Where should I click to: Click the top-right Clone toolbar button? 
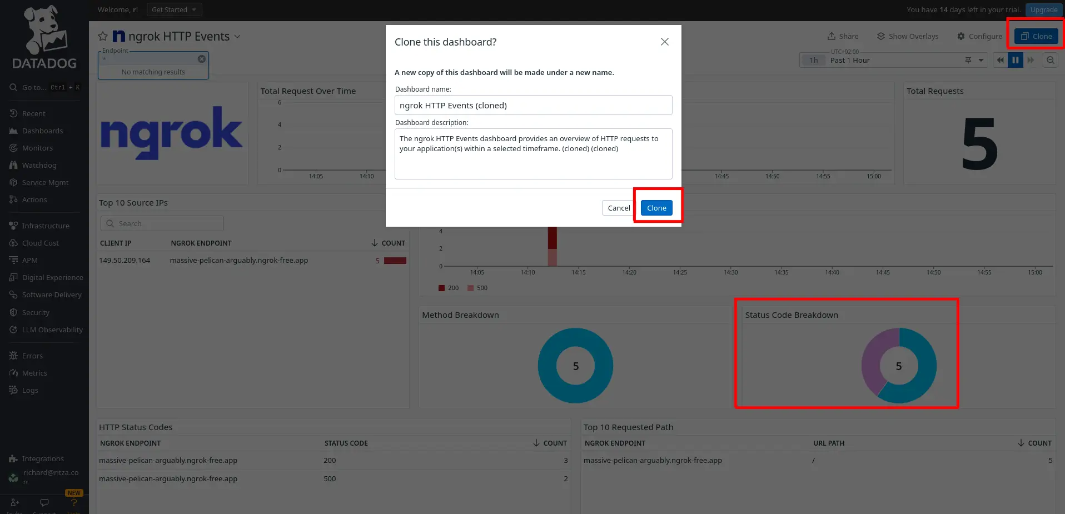click(1036, 36)
